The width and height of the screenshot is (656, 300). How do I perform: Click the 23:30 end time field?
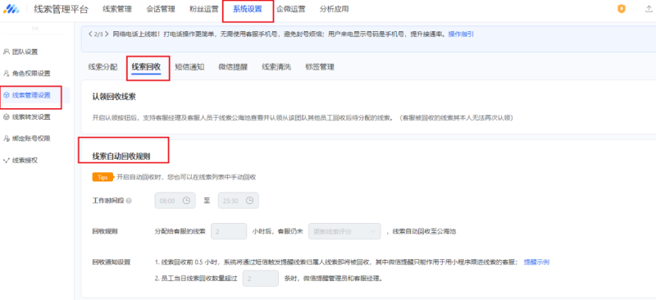tap(239, 201)
